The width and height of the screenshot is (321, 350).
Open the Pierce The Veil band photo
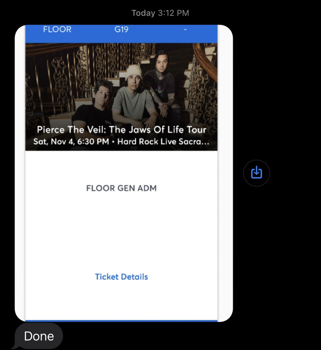[121, 97]
